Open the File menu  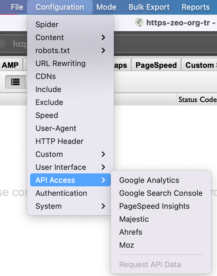click(17, 7)
